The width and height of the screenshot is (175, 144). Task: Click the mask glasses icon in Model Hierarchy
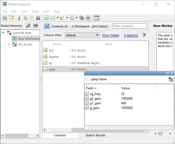(36, 26)
